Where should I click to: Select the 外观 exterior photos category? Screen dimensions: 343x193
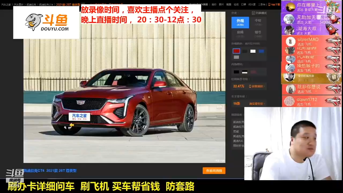240,23
